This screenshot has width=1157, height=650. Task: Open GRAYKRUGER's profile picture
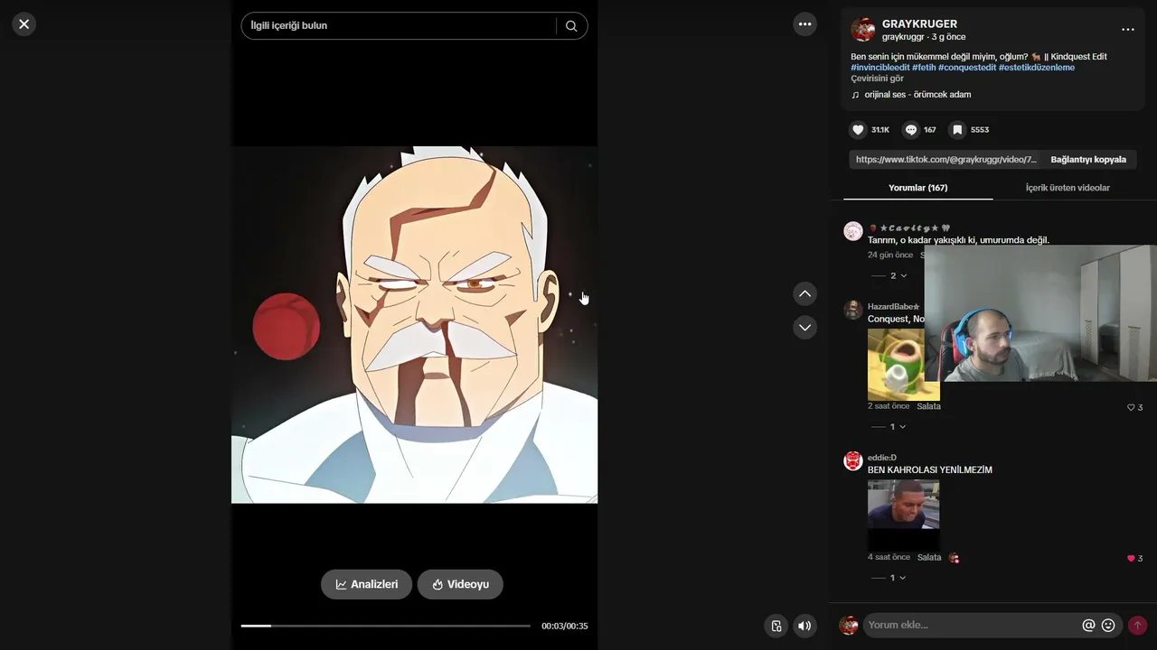[x=863, y=30]
